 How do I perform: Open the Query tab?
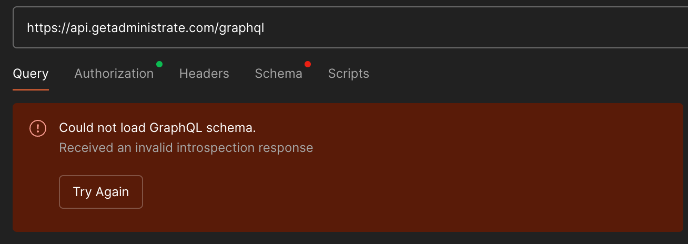pyautogui.click(x=31, y=74)
